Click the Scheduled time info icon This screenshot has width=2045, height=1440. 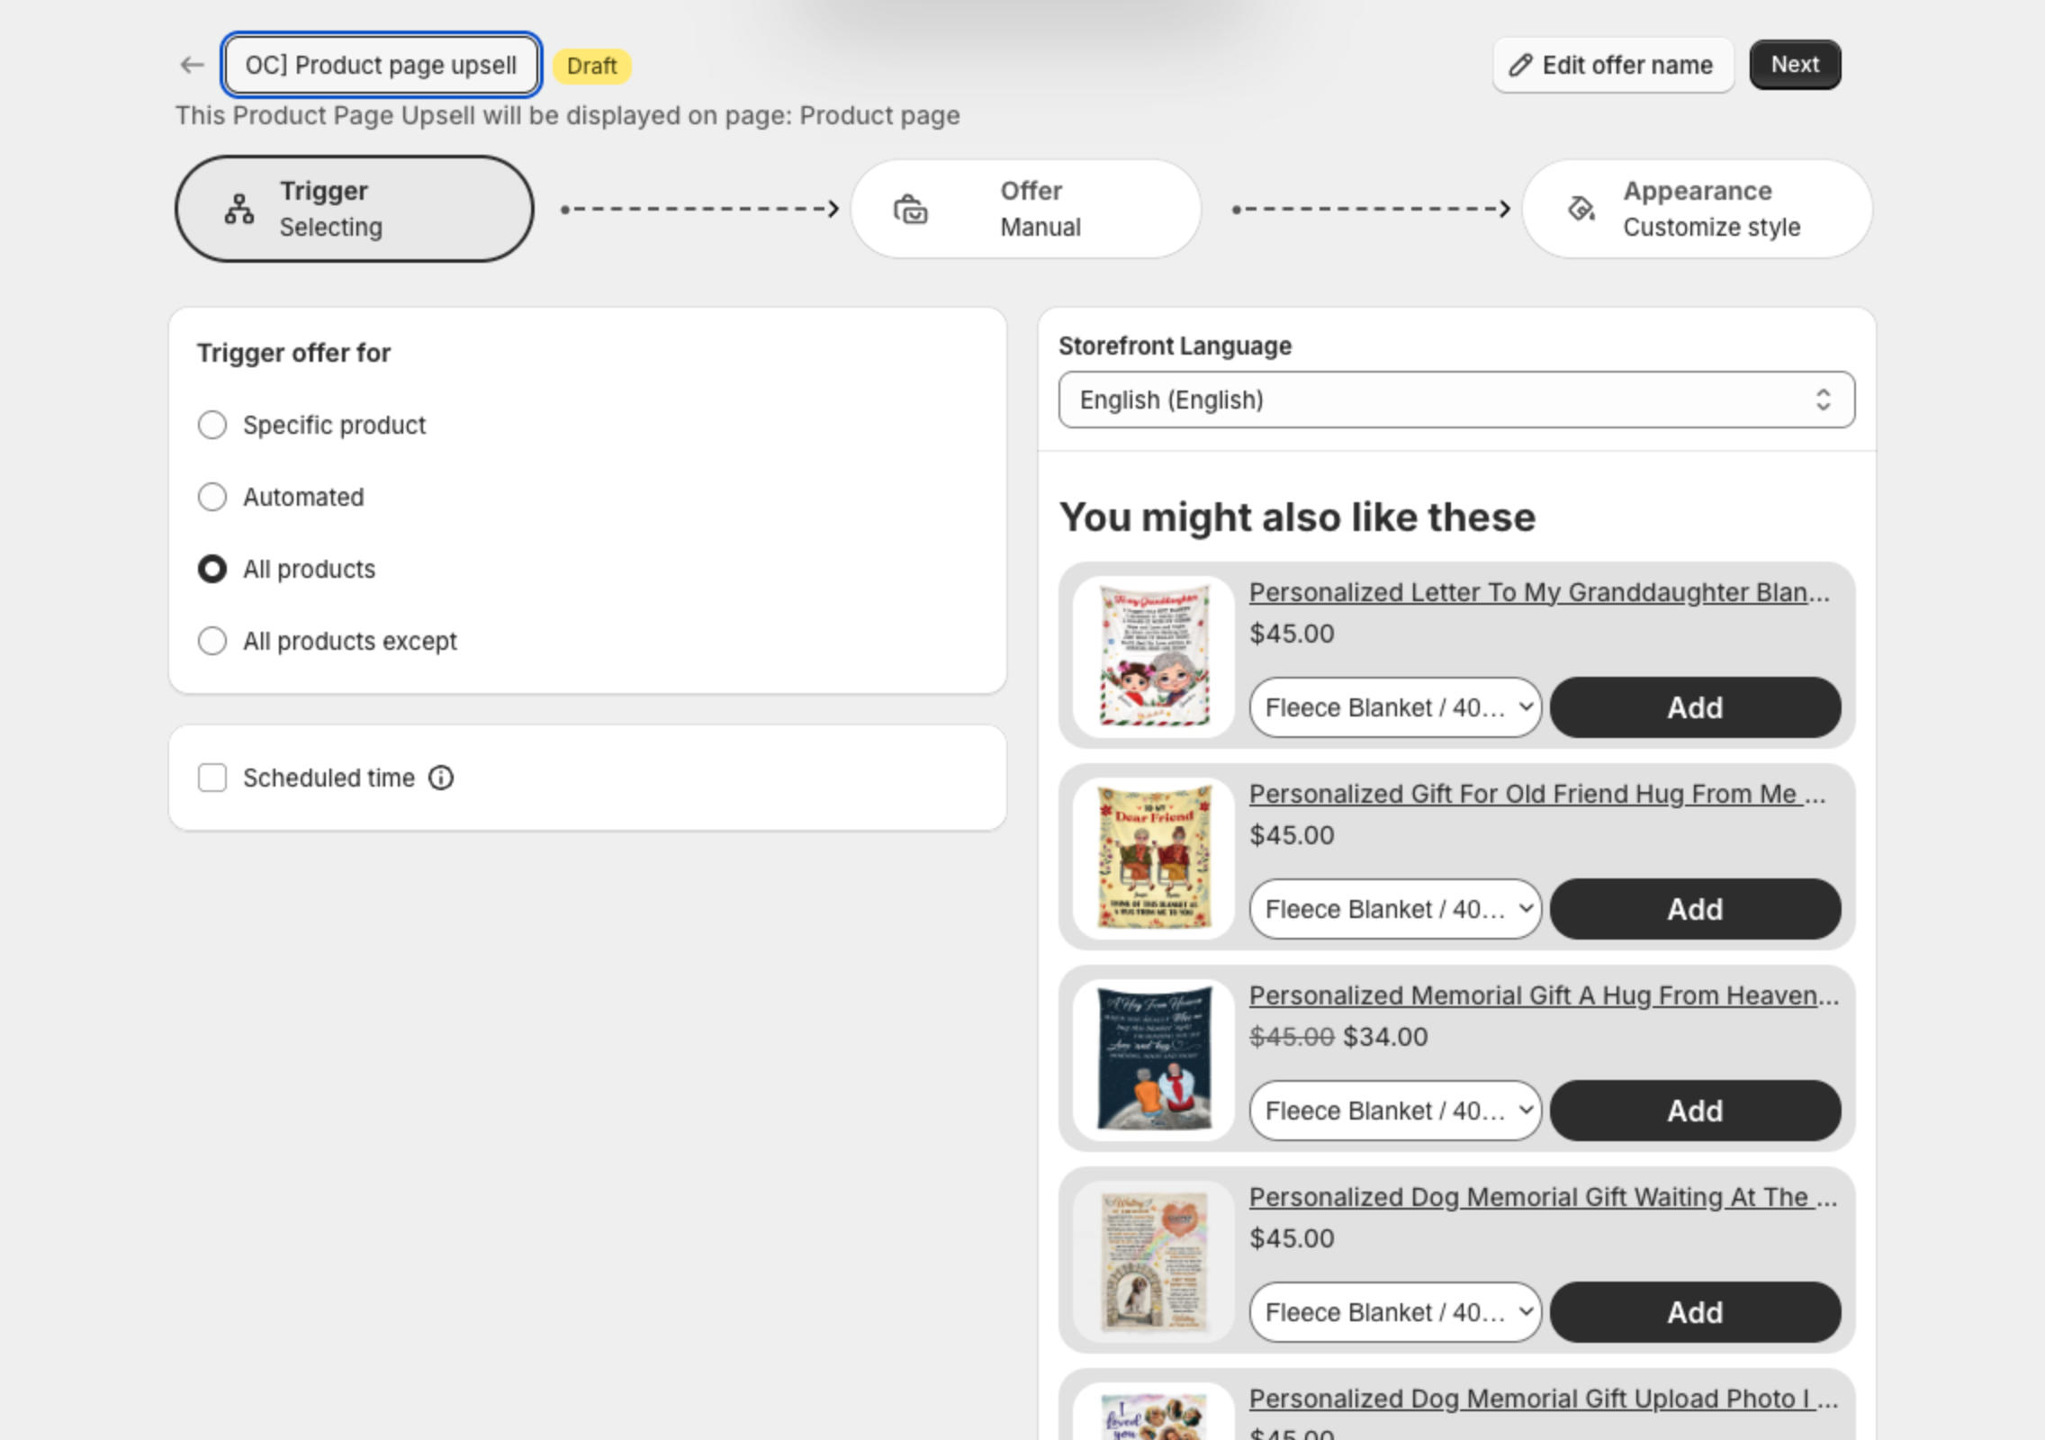(441, 778)
